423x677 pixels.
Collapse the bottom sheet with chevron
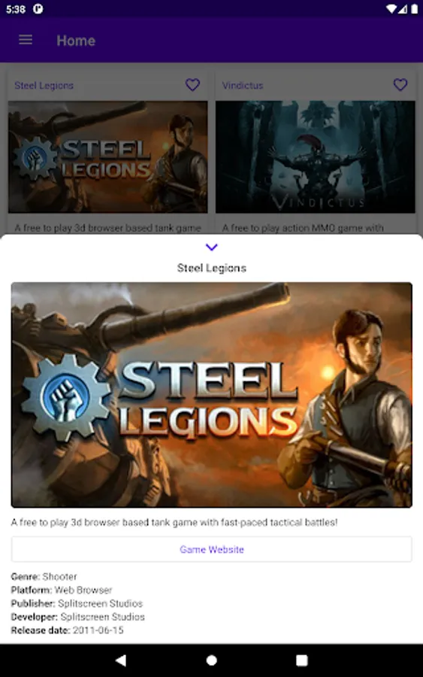tap(211, 247)
